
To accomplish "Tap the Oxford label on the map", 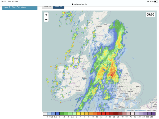I will pyautogui.click(x=120, y=97).
